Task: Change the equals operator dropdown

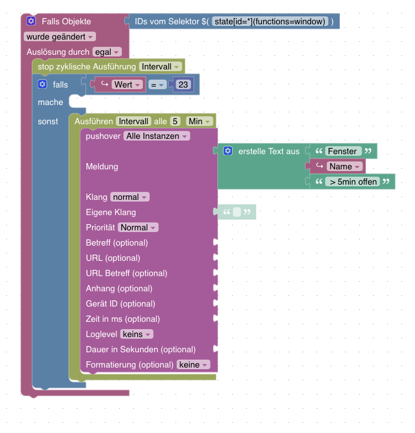Action: (158, 85)
